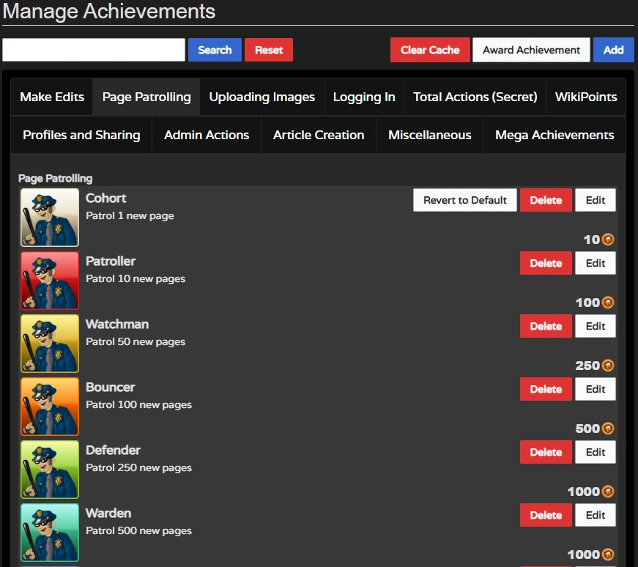638x567 pixels.
Task: Switch to the Uploading Images tab
Action: (261, 96)
